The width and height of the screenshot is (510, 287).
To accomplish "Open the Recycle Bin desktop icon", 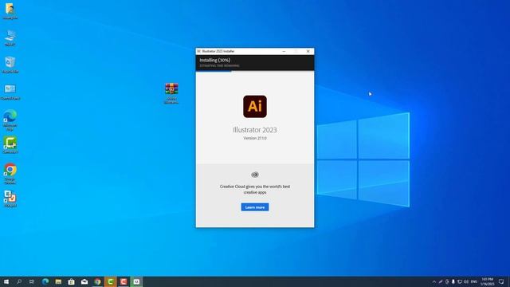I will 10,65.
